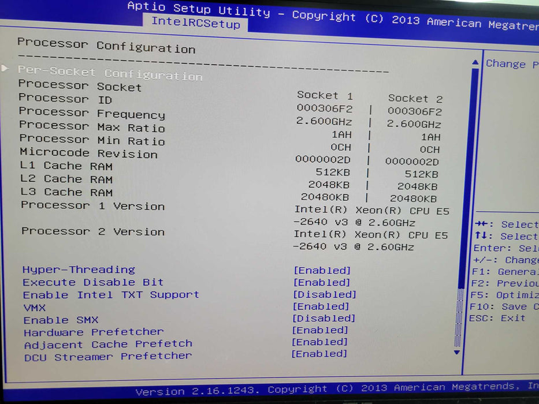Click the Adjacent Cache Prefetch Enabled value
Viewport: 539px width, 404px height.
320,342
